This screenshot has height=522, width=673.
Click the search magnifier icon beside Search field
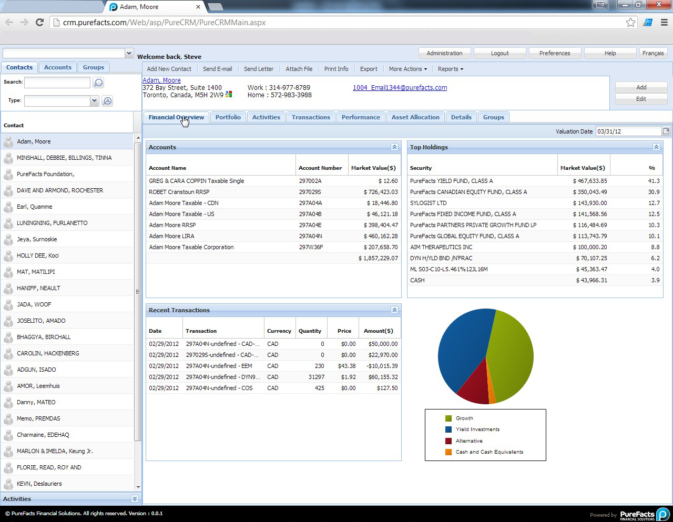point(98,83)
